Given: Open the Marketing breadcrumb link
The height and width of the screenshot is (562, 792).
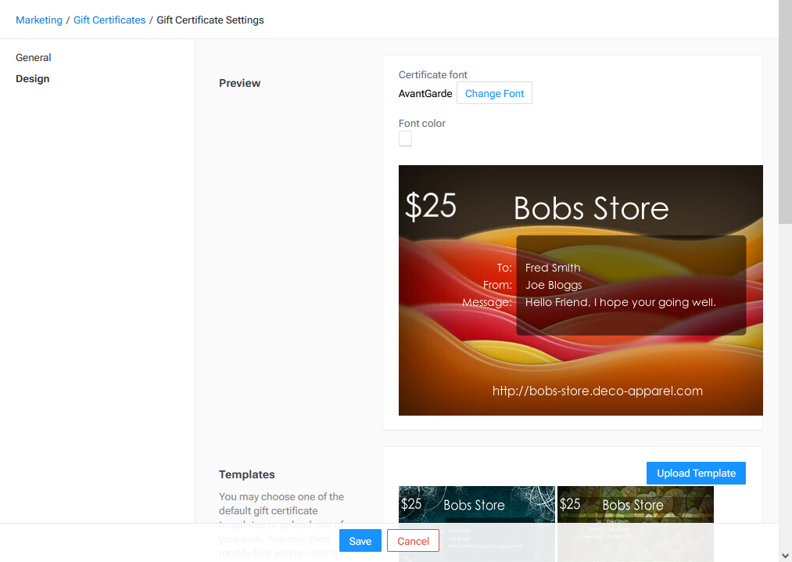Looking at the screenshot, I should [38, 20].
